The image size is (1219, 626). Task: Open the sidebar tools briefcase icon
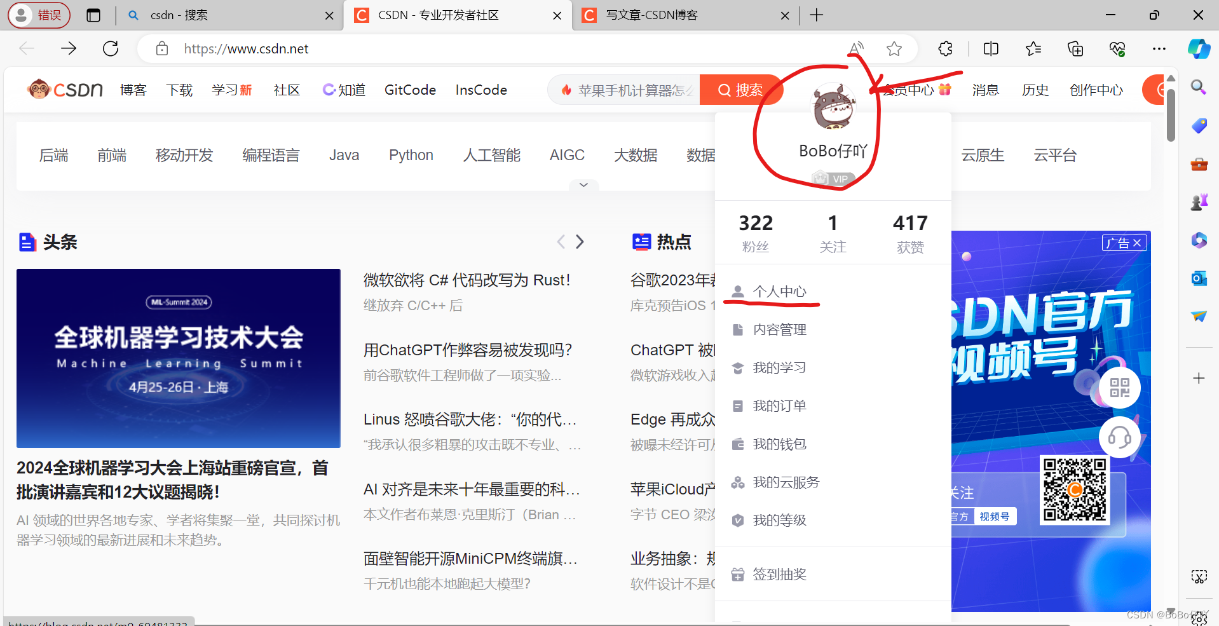(x=1199, y=164)
